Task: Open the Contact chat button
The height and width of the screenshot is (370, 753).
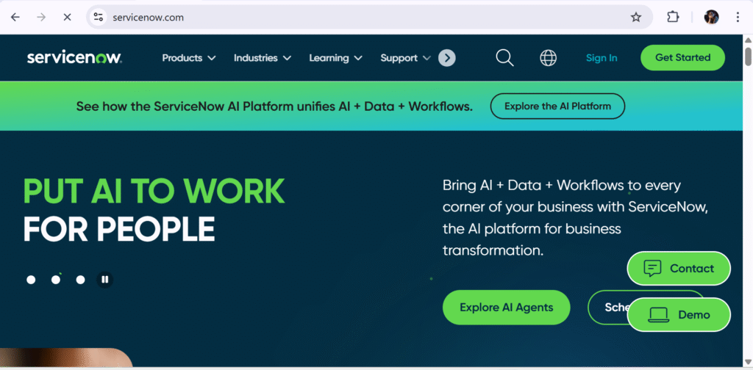Action: coord(679,269)
